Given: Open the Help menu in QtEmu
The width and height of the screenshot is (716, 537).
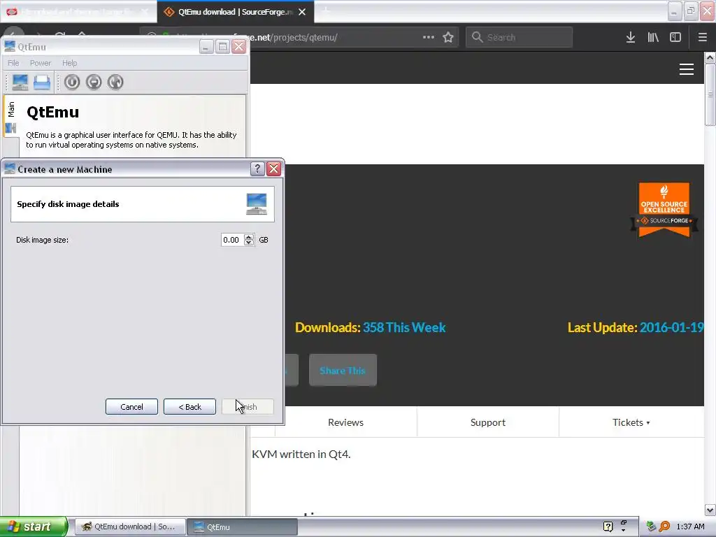Looking at the screenshot, I should point(69,63).
